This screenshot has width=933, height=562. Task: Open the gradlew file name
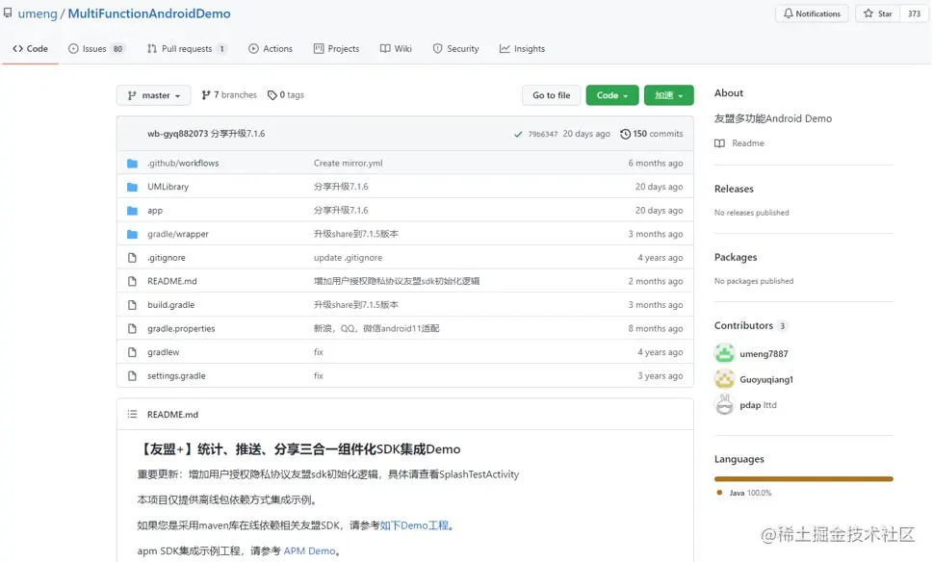click(163, 352)
